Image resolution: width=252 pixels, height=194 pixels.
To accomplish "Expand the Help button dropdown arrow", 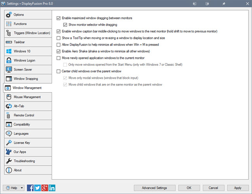I will coord(22,188).
